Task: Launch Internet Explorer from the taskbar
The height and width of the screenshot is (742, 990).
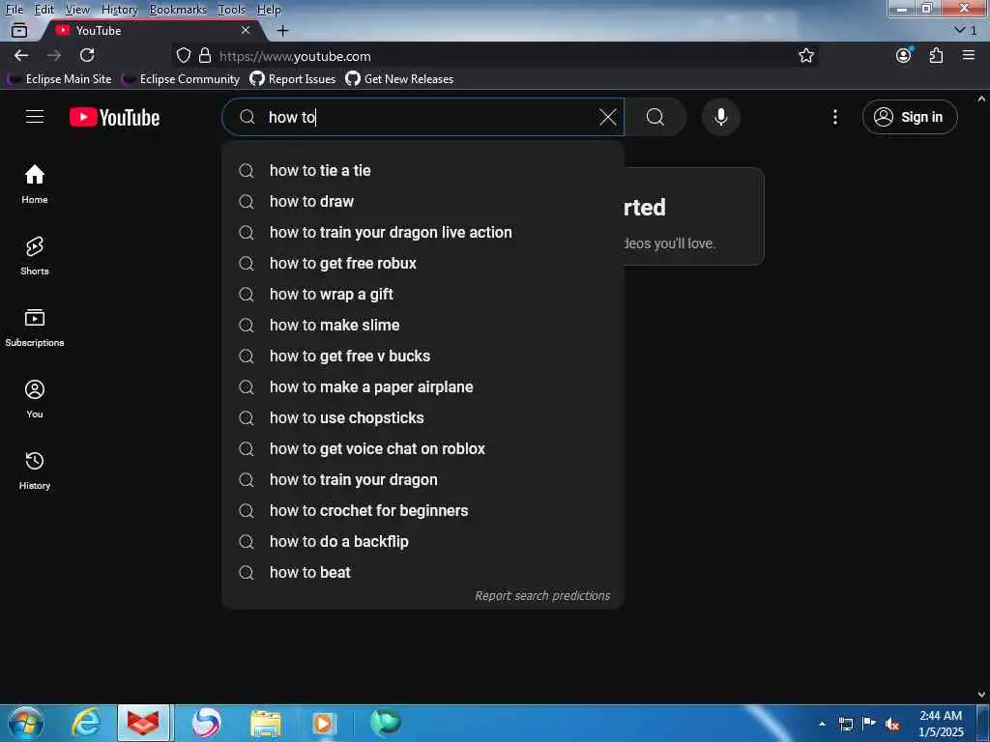Action: coord(85,723)
